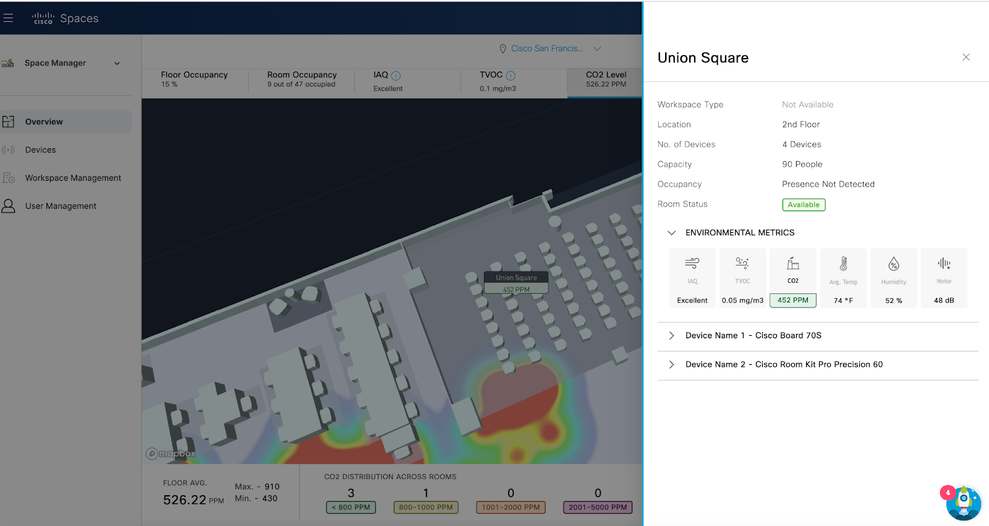This screenshot has width=989, height=526.
Task: Expand Device Name 1 Cisco Board 70S
Action: [671, 336]
